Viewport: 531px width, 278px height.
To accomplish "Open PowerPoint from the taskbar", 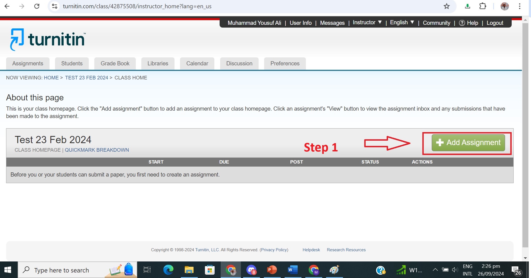I will [x=272, y=270].
